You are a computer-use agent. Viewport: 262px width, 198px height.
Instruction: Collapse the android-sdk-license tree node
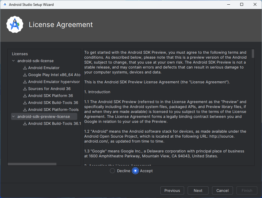(13, 61)
